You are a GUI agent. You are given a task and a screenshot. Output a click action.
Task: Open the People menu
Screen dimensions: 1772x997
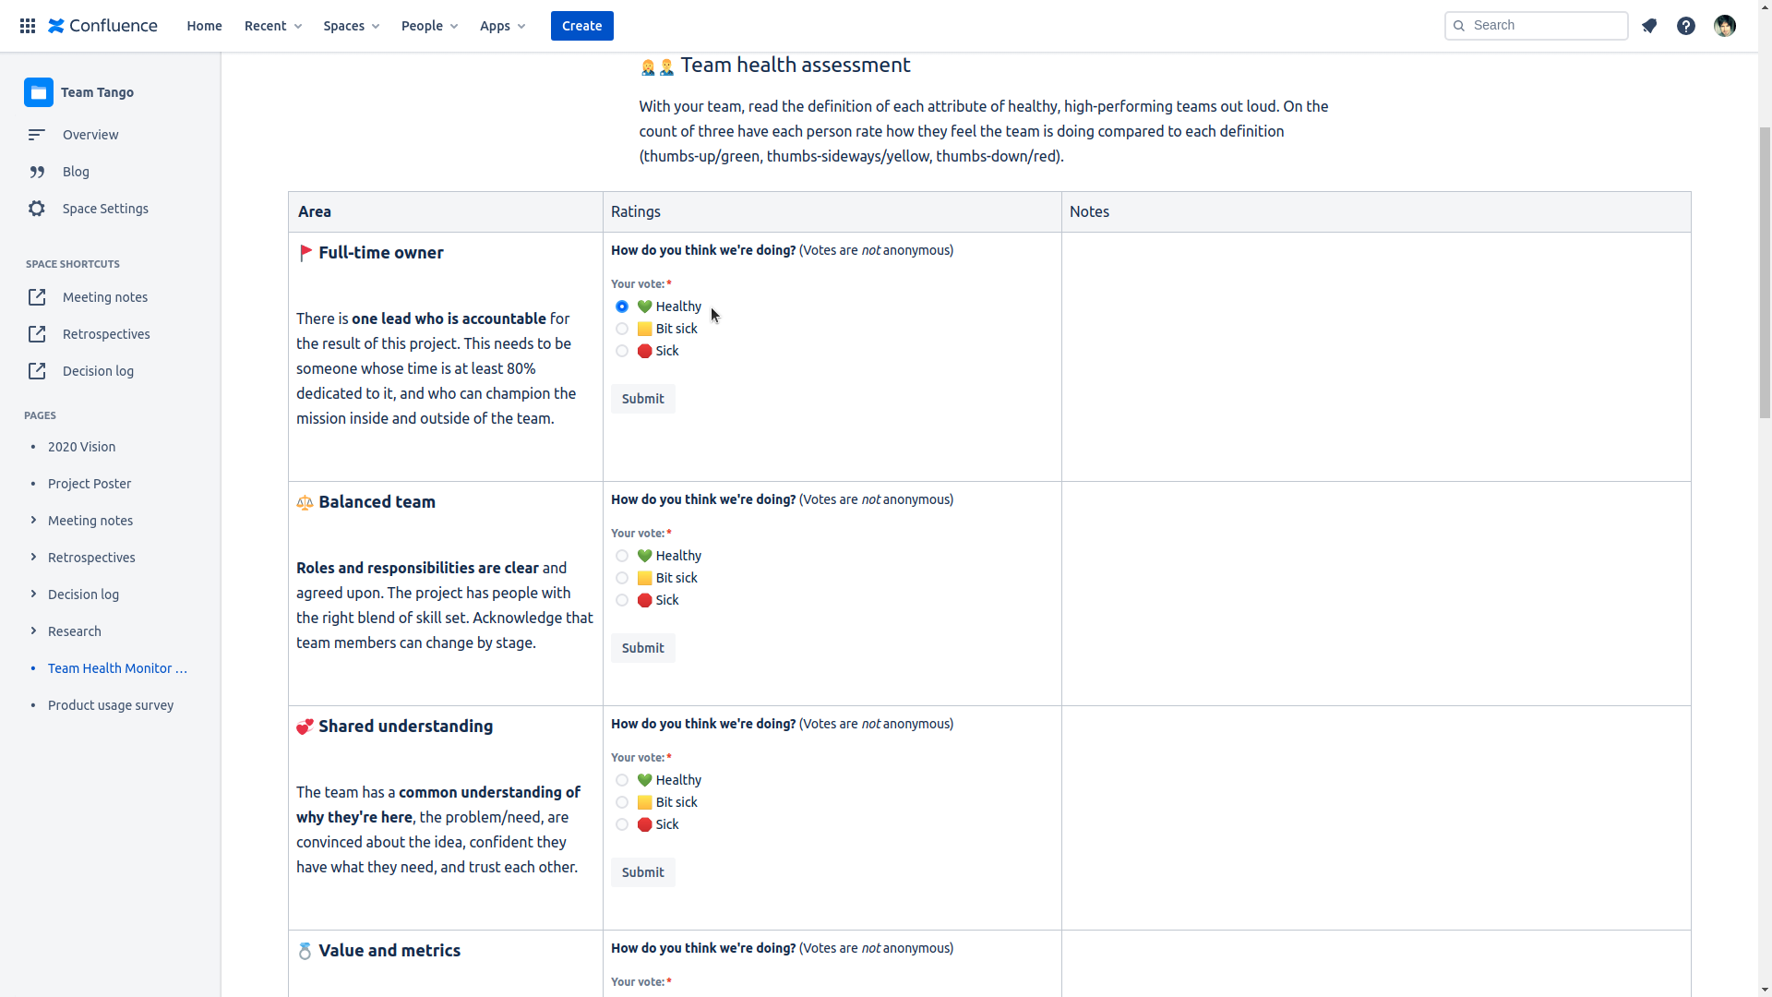pos(429,26)
